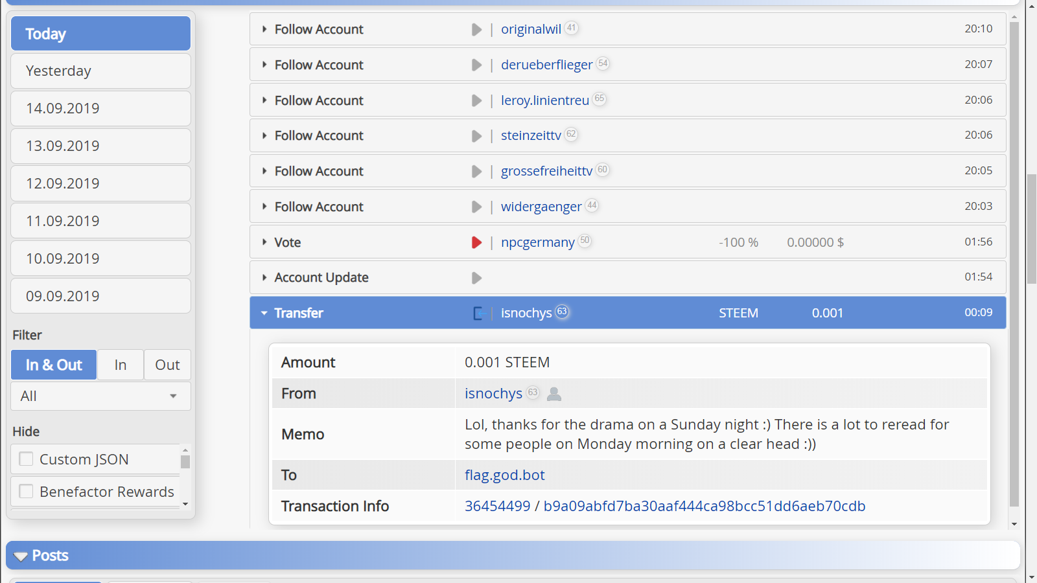Open the All filter dropdown

pos(100,396)
